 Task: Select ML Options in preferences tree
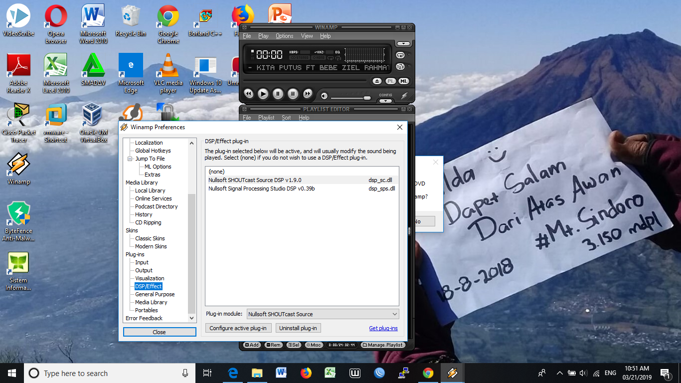(x=158, y=167)
